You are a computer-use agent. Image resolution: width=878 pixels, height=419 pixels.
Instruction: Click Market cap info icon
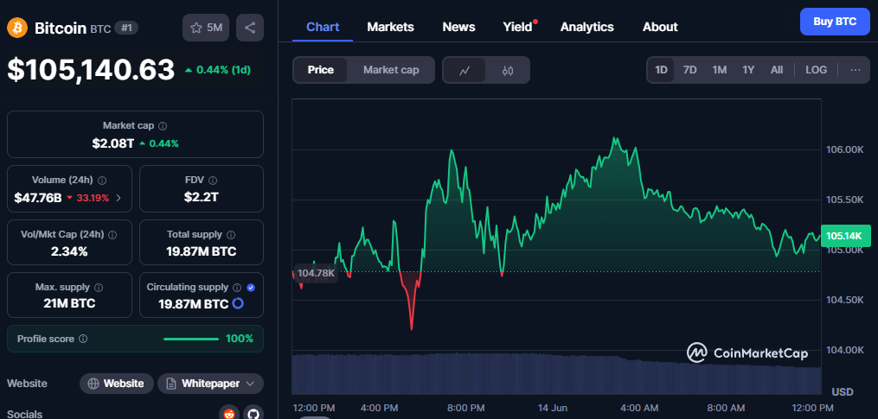pos(163,126)
